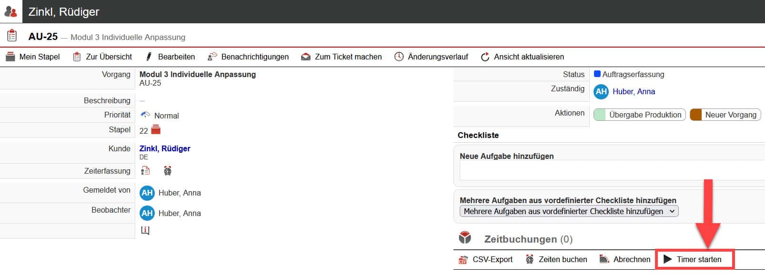This screenshot has height=274, width=765.
Task: Click the time report icon in Zeiterfassung
Action: click(146, 171)
